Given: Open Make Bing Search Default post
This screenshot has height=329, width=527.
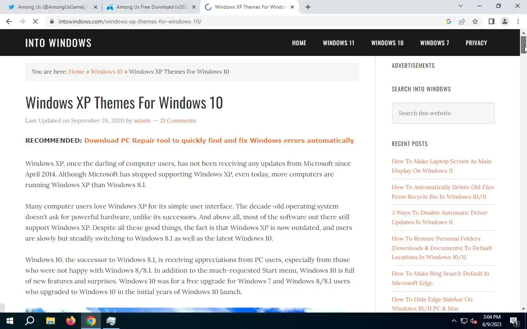Looking at the screenshot, I should point(441,278).
